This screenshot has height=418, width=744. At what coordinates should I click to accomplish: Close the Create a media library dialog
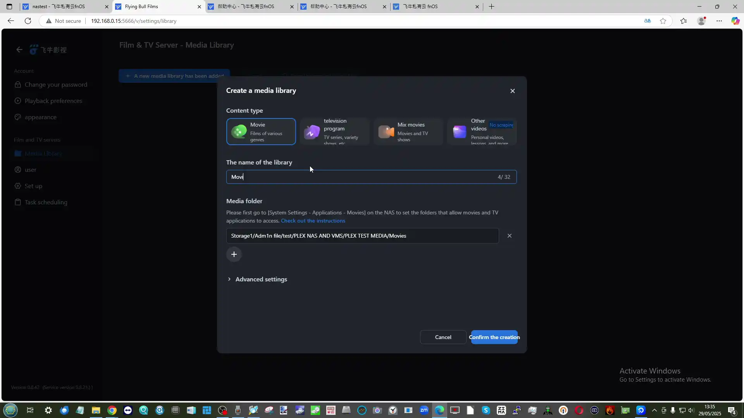512,91
